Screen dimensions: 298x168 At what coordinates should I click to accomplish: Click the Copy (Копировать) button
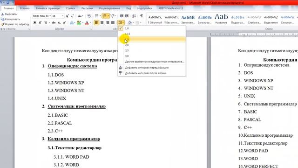click(10, 19)
